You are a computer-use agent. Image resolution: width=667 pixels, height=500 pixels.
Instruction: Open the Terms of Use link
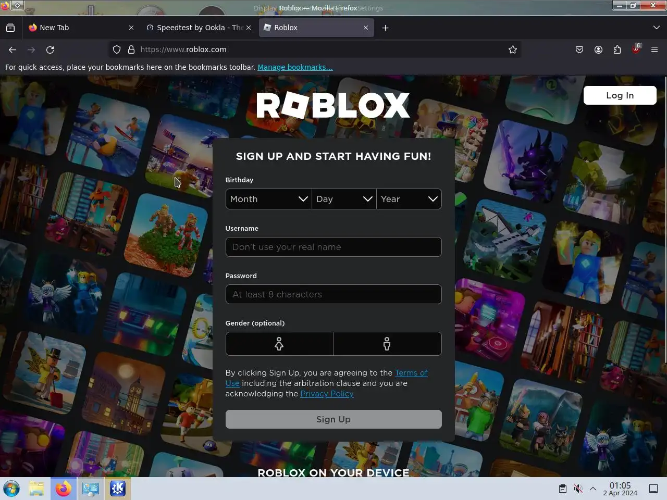(411, 373)
